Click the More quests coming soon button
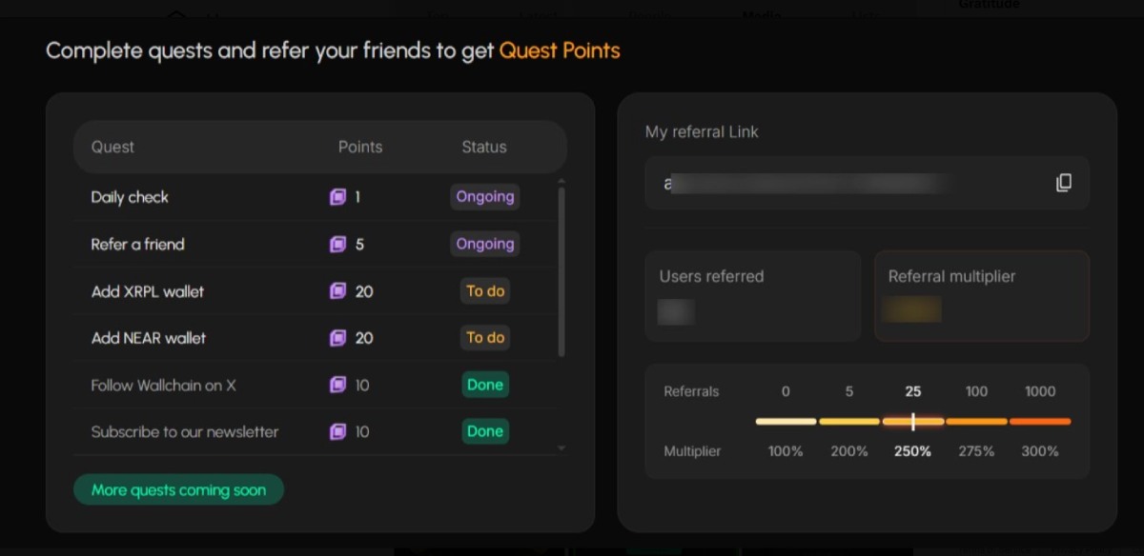 coord(178,490)
